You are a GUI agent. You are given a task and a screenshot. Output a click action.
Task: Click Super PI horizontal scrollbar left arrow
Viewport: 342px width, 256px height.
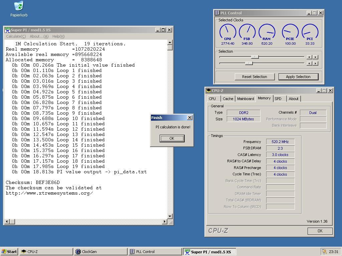[7, 222]
